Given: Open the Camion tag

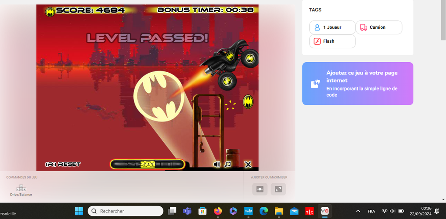Looking at the screenshot, I should click(379, 27).
